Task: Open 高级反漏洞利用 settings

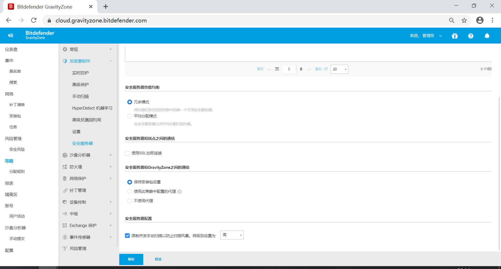Action: (x=87, y=120)
